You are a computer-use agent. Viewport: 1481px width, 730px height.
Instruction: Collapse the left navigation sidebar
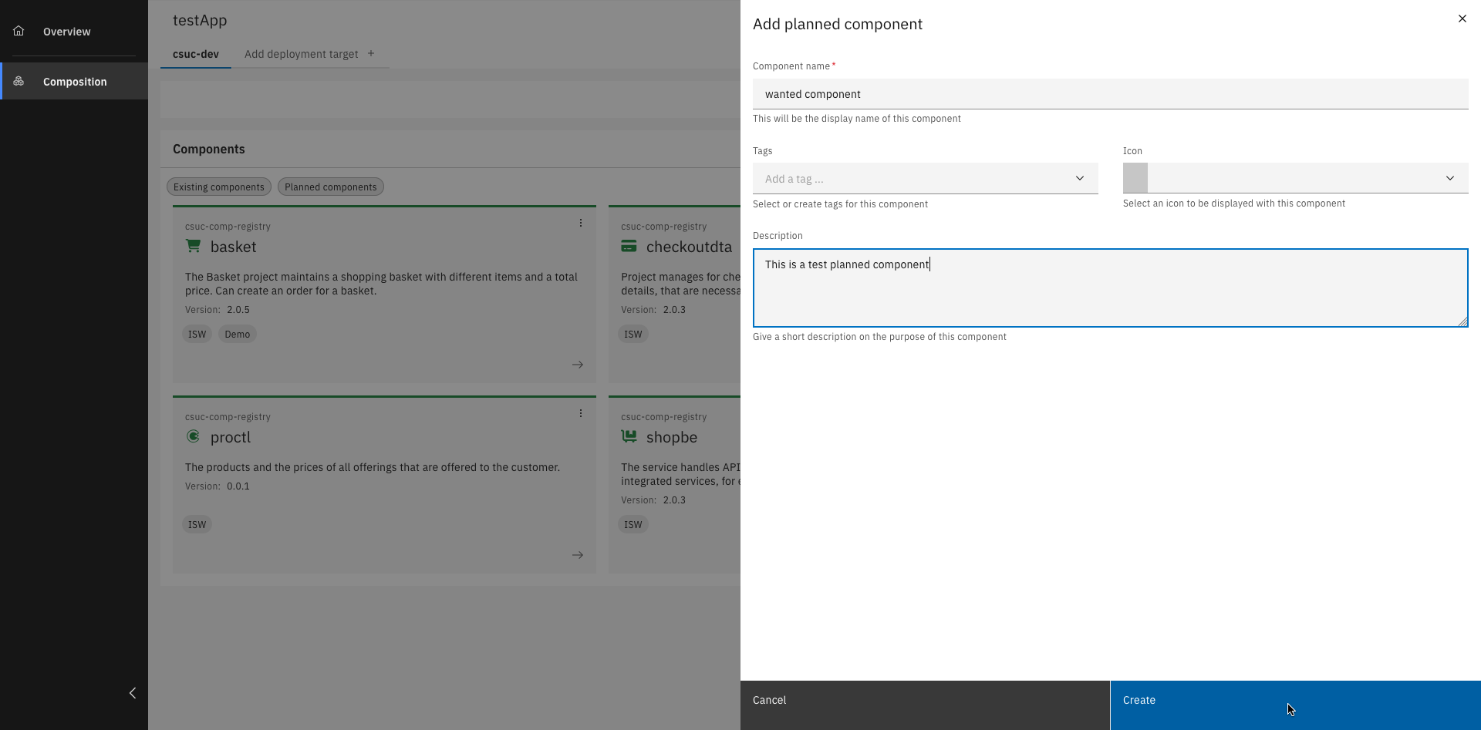(132, 692)
